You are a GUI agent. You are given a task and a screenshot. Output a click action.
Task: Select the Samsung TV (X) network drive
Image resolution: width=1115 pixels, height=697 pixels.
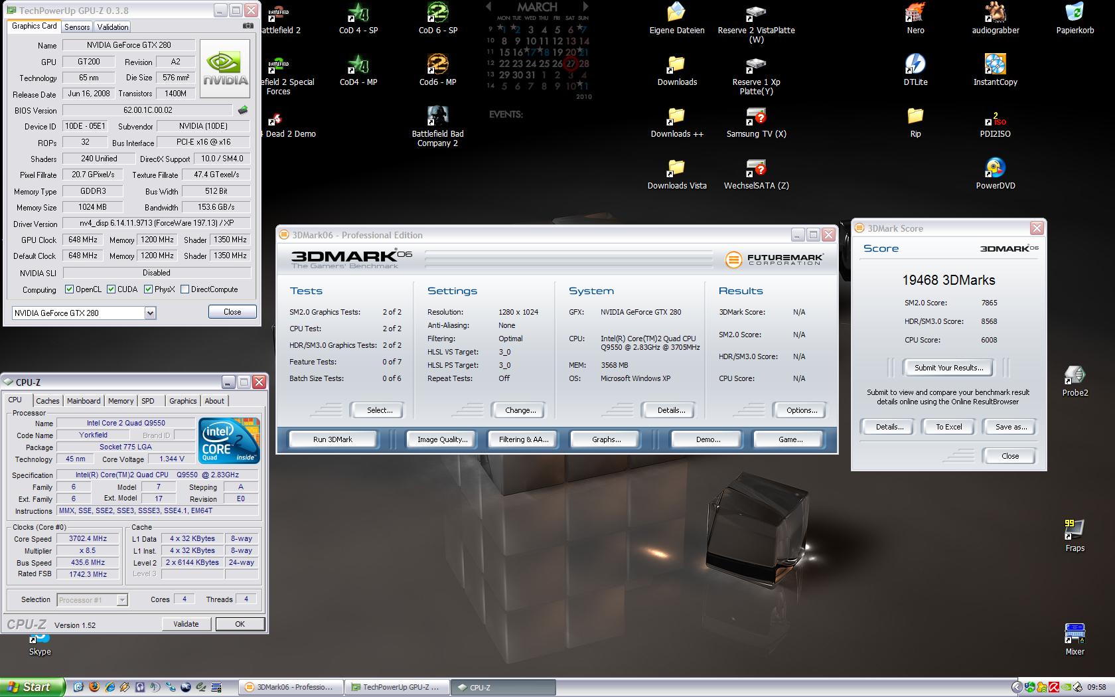[757, 122]
